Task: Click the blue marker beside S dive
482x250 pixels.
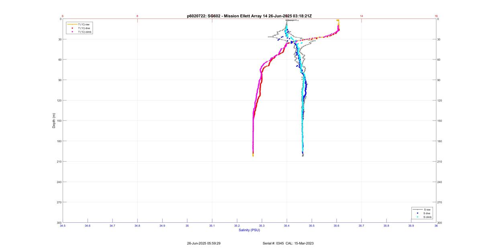Action: point(418,213)
